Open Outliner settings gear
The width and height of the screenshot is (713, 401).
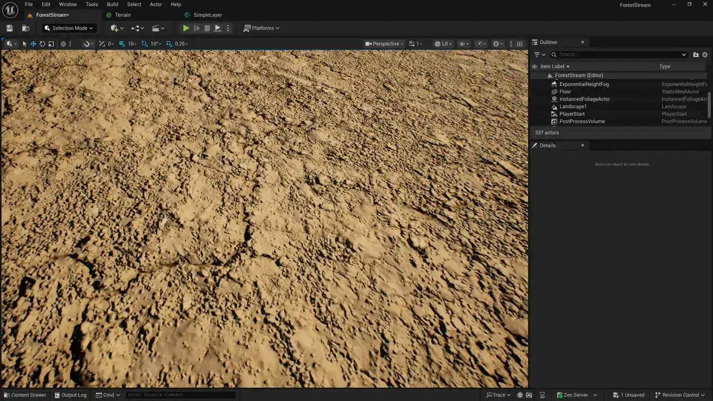(705, 55)
